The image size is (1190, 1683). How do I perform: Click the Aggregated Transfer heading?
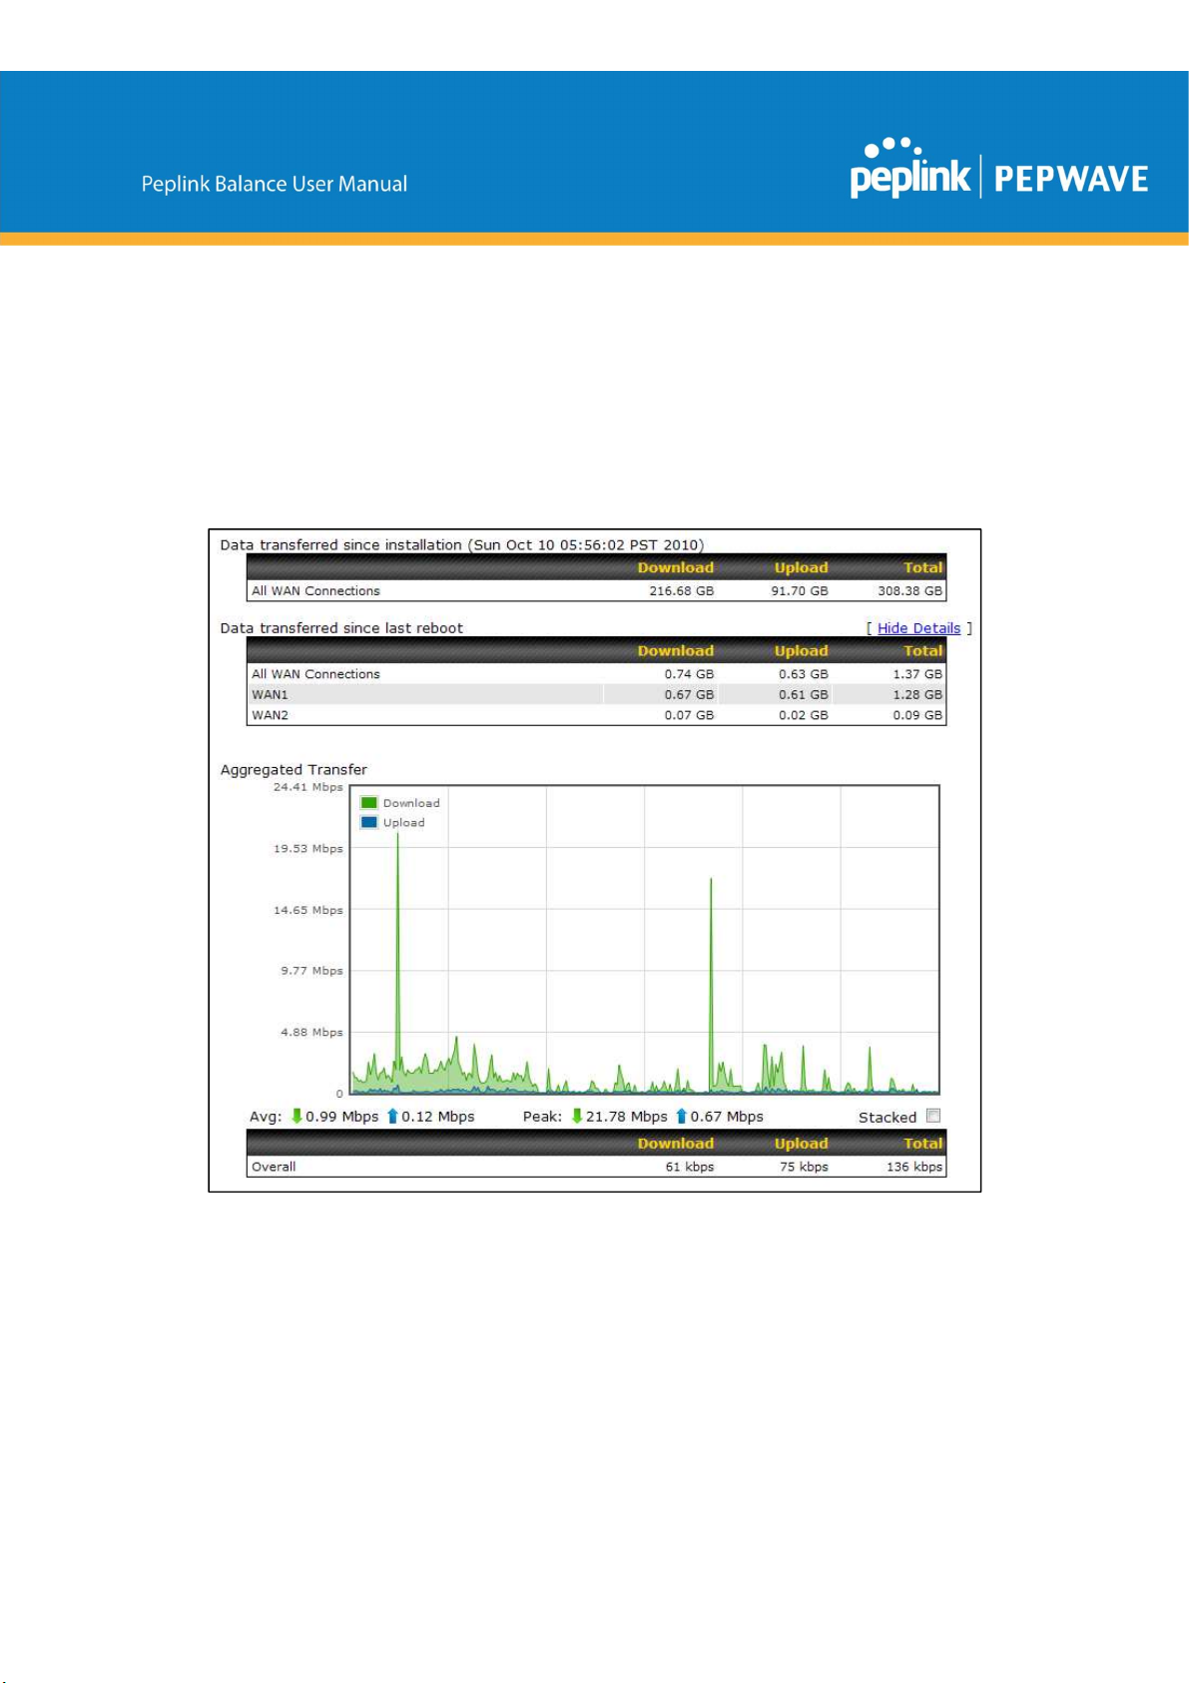[x=294, y=769]
